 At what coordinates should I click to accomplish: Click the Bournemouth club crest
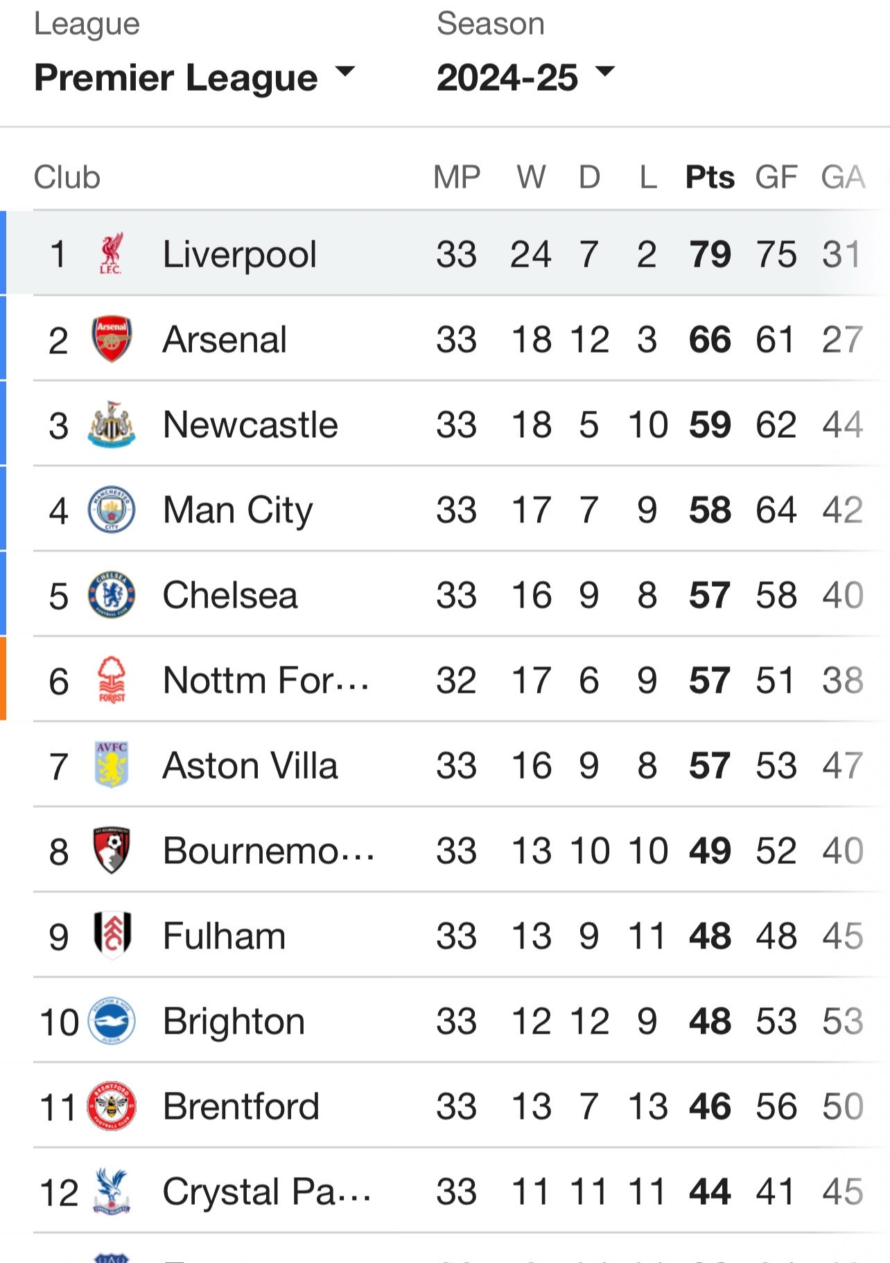click(112, 850)
